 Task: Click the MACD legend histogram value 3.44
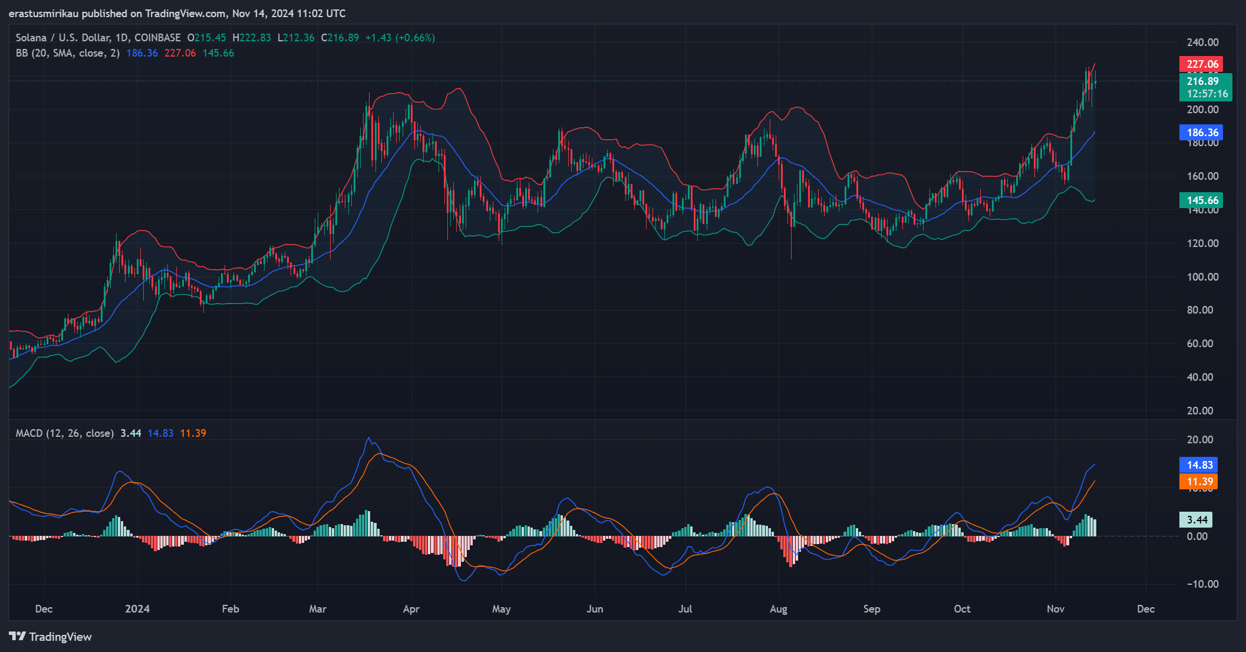[131, 433]
